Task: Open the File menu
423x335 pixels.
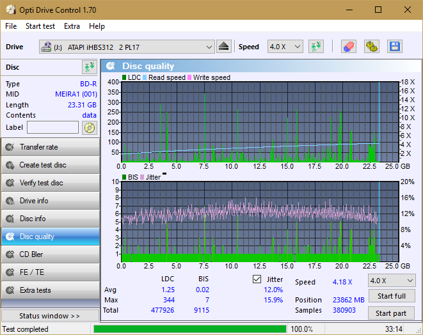Action: click(x=11, y=26)
